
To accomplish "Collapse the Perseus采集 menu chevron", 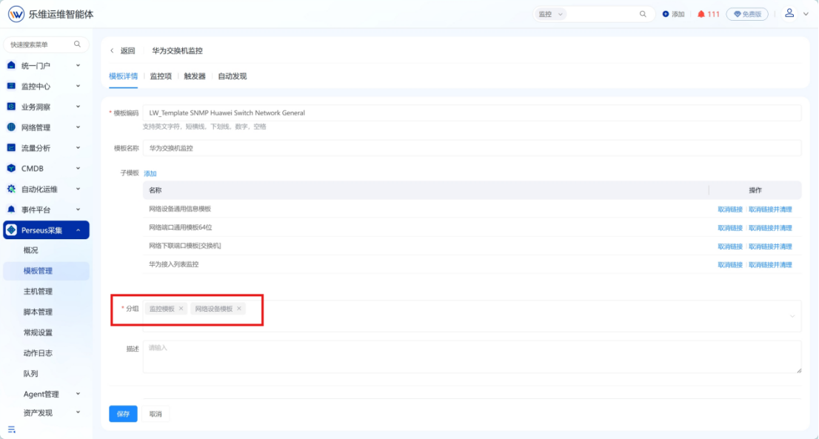I will 78,230.
